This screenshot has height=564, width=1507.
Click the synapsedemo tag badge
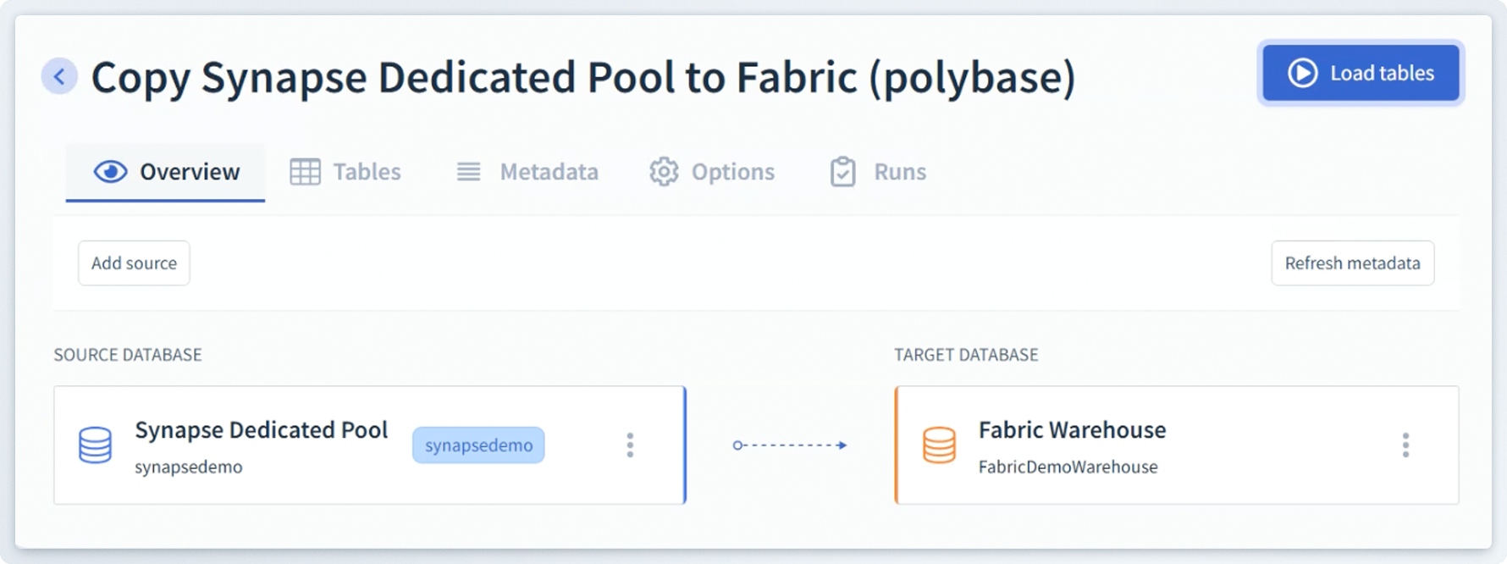[478, 445]
